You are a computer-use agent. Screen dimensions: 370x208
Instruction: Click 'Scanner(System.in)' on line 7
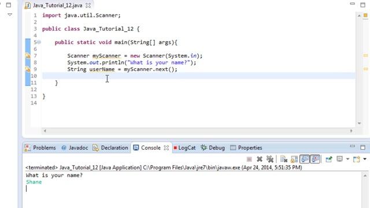171,56
